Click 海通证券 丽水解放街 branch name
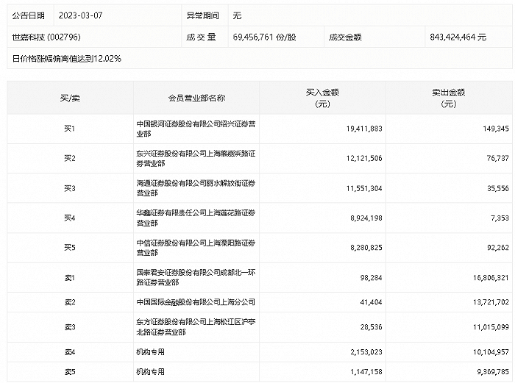The width and height of the screenshot is (515, 383). 196,188
